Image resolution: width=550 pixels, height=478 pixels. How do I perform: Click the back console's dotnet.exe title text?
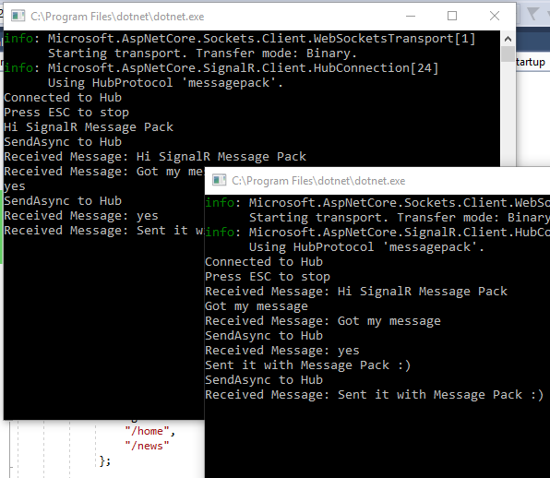[x=117, y=17]
